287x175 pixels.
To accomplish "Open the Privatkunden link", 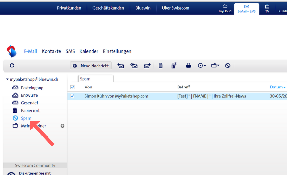I will pyautogui.click(x=69, y=8).
